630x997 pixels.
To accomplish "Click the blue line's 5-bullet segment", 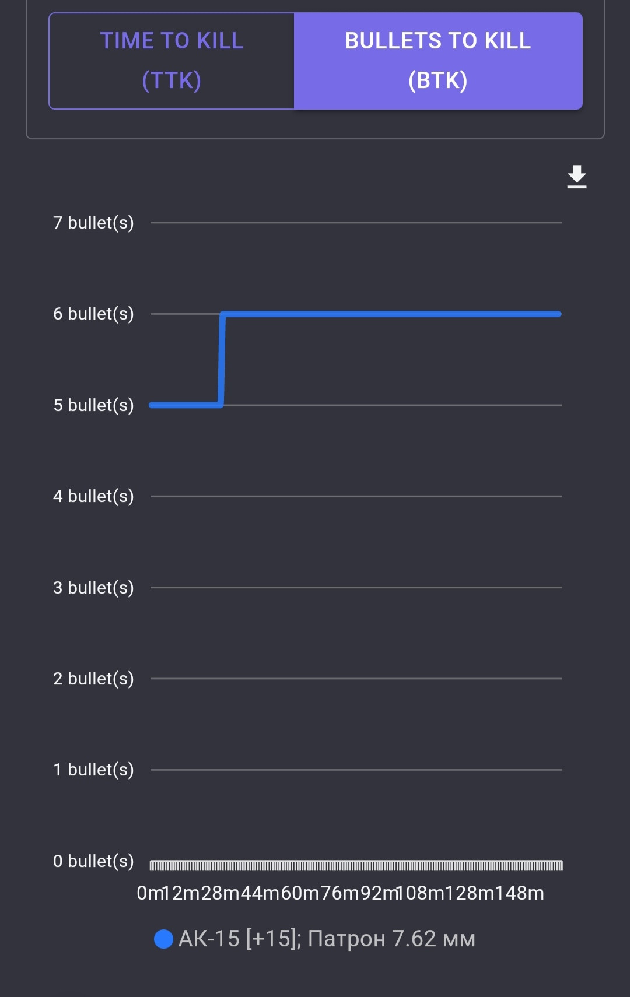I will pyautogui.click(x=185, y=405).
